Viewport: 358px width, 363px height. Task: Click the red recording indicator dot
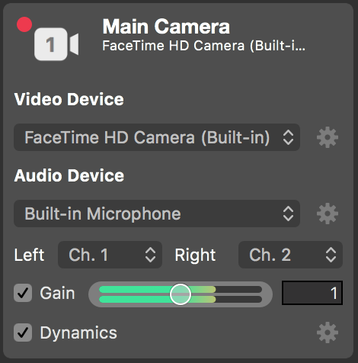pyautogui.click(x=24, y=24)
